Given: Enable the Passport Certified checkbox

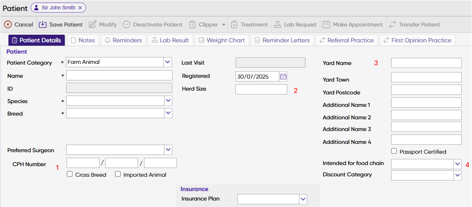Looking at the screenshot, I should 394,151.
